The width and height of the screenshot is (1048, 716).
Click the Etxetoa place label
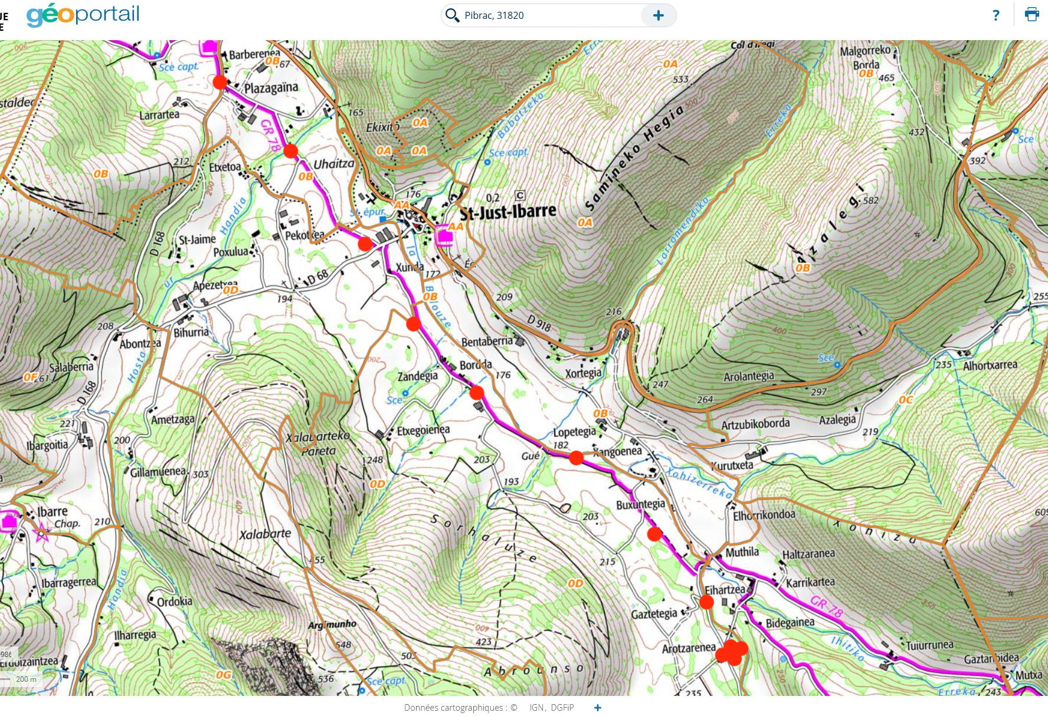225,167
